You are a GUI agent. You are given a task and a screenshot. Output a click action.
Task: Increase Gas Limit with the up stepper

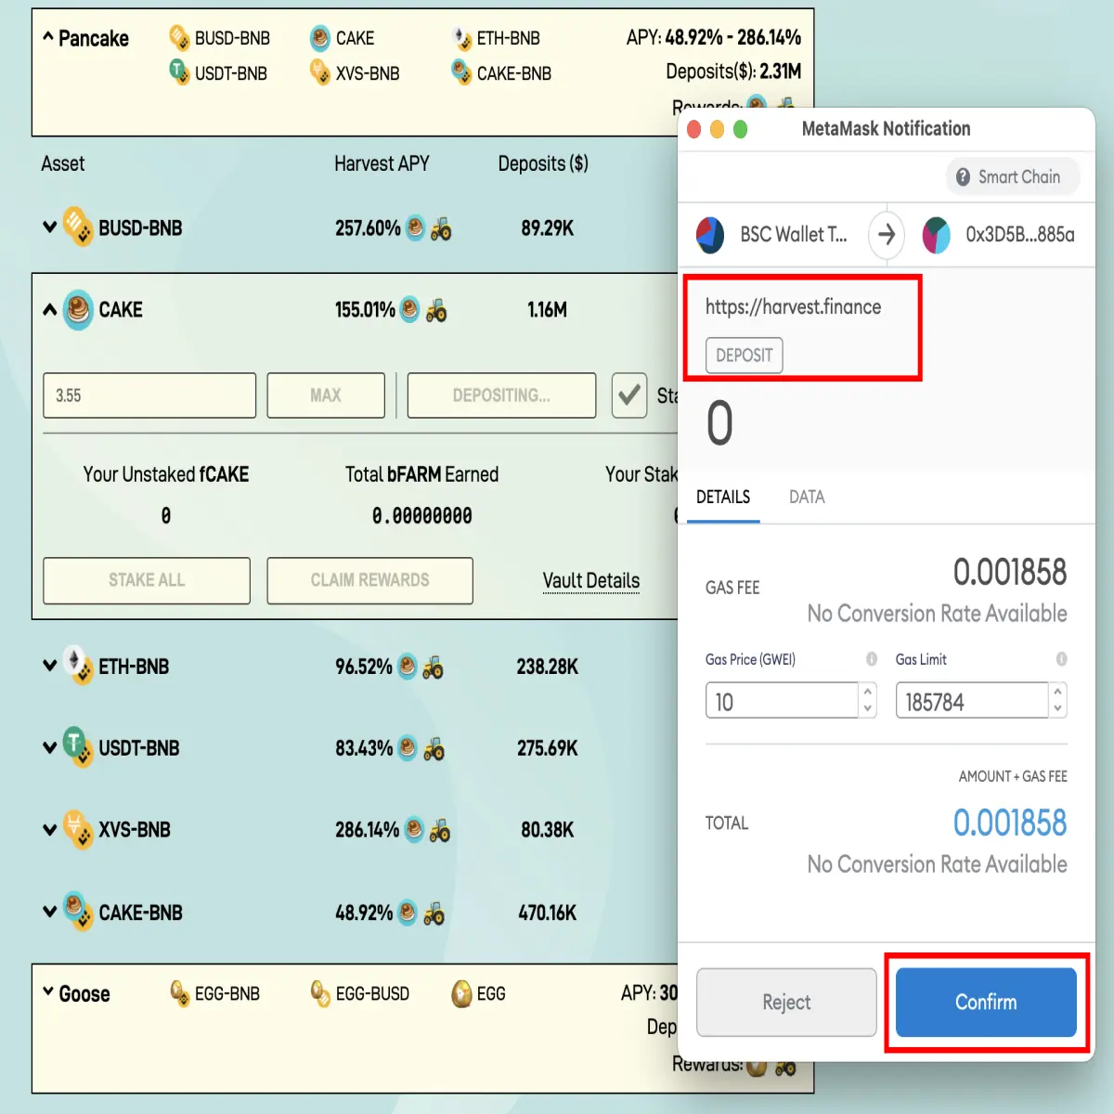click(1057, 692)
